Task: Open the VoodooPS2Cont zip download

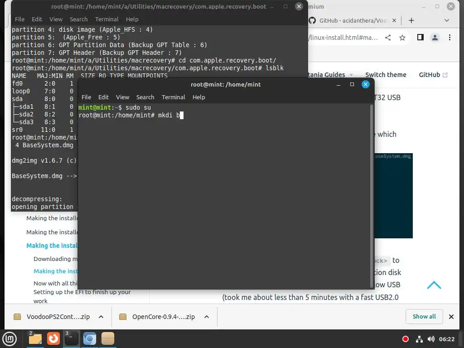Action: (52, 317)
